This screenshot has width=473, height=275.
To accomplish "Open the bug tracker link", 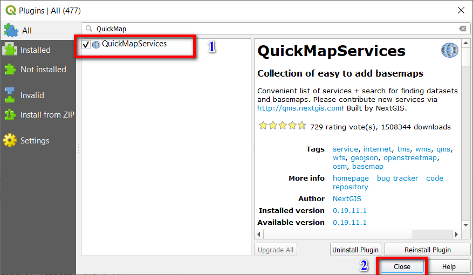I will point(397,178).
